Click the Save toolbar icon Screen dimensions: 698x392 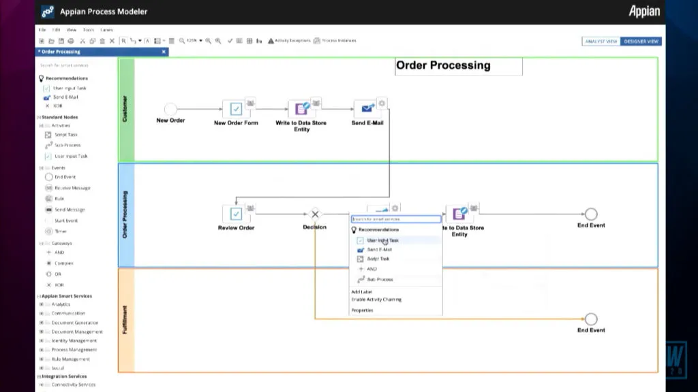tap(61, 41)
